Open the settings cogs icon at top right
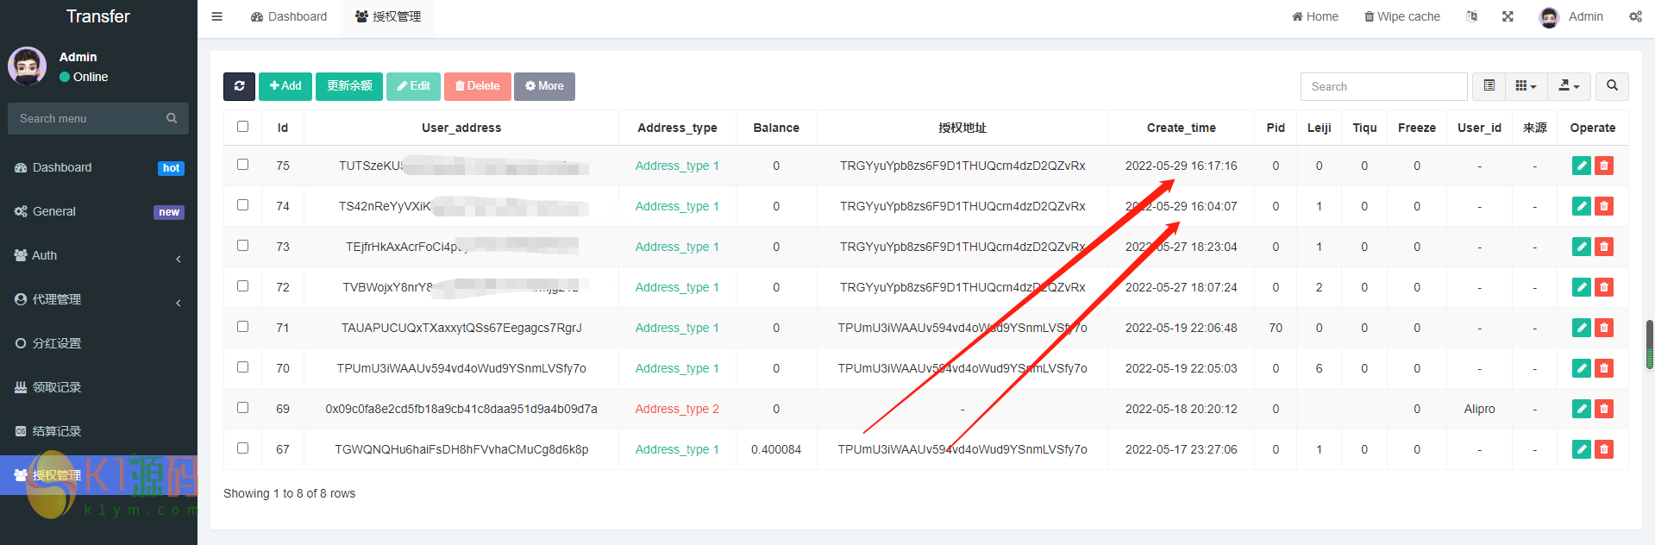This screenshot has width=1655, height=545. tap(1635, 16)
